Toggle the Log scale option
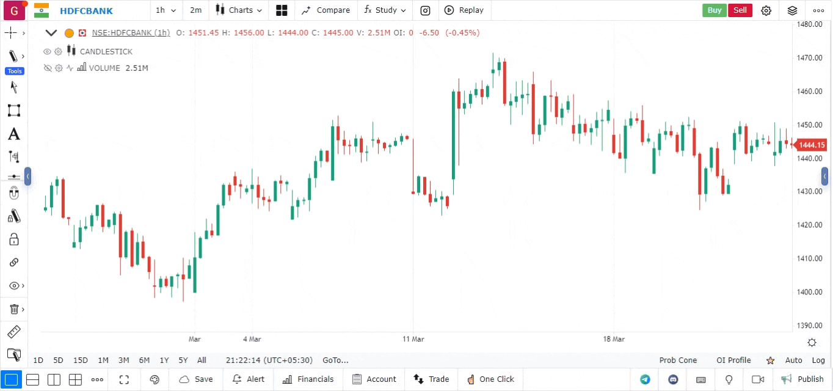Screen dimensions: 833x391 coord(818,360)
